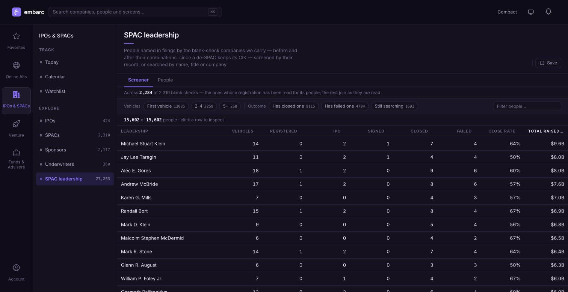Focus the search companies field
Screen dimensions: 568x292
[x=135, y=12]
